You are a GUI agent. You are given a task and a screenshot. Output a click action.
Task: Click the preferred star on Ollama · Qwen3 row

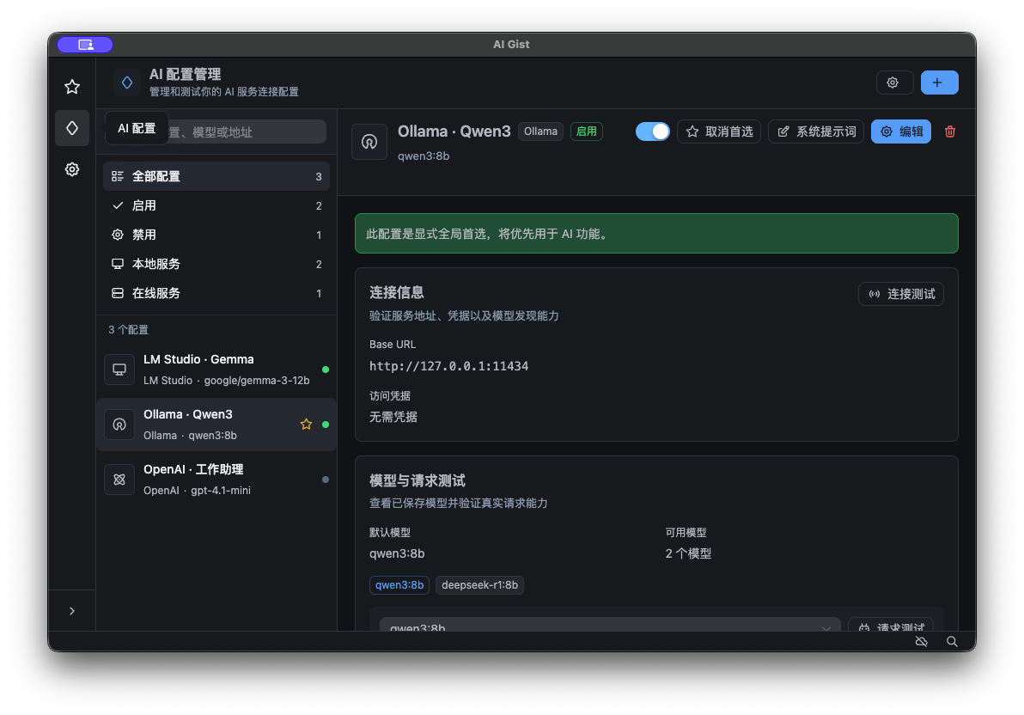point(306,425)
